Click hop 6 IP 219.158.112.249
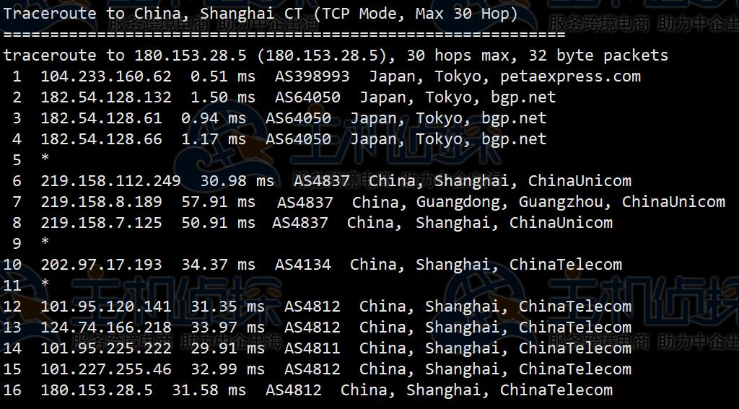Viewport: 739px width, 409px height. tap(110, 180)
